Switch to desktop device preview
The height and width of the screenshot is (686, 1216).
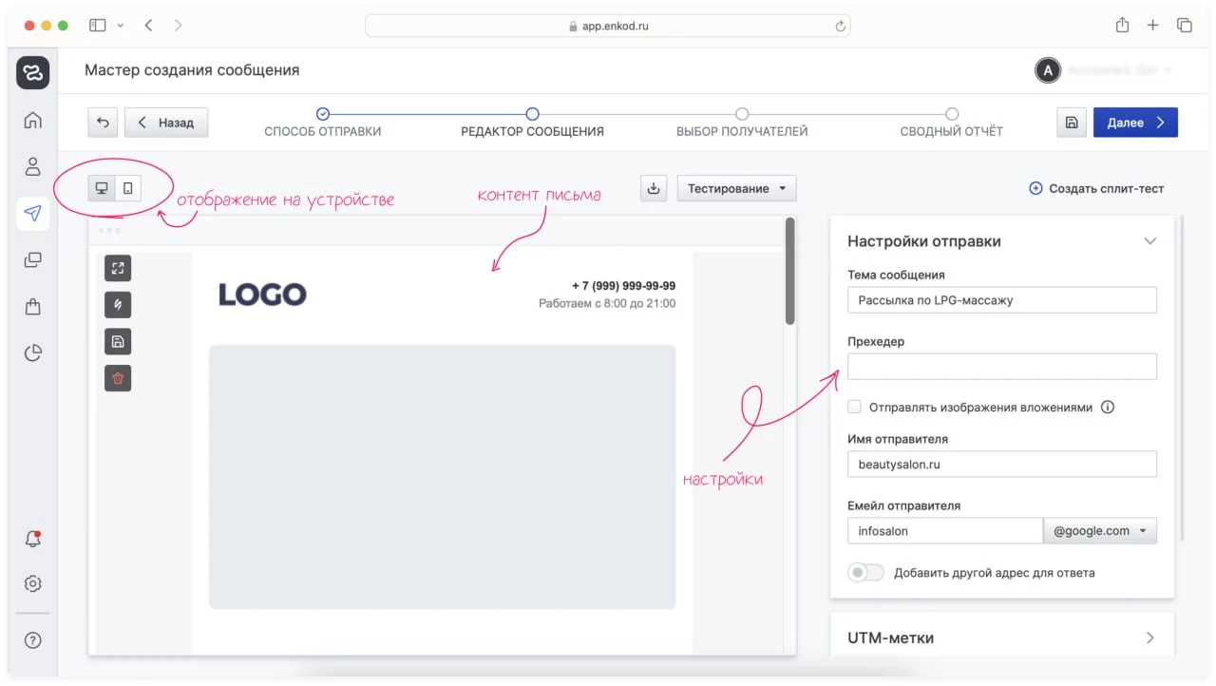pyautogui.click(x=102, y=188)
